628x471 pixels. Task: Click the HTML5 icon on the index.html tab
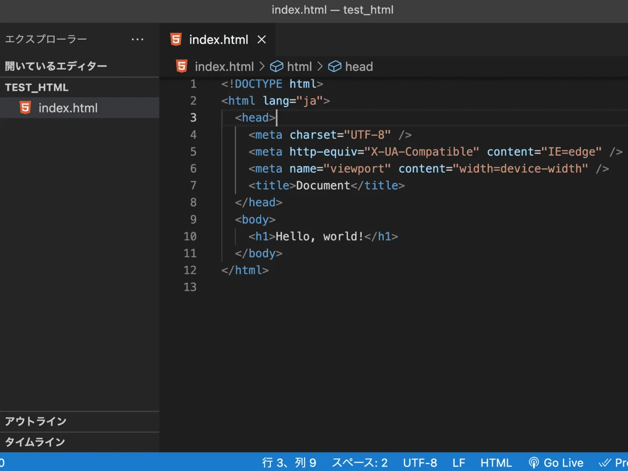(x=176, y=39)
